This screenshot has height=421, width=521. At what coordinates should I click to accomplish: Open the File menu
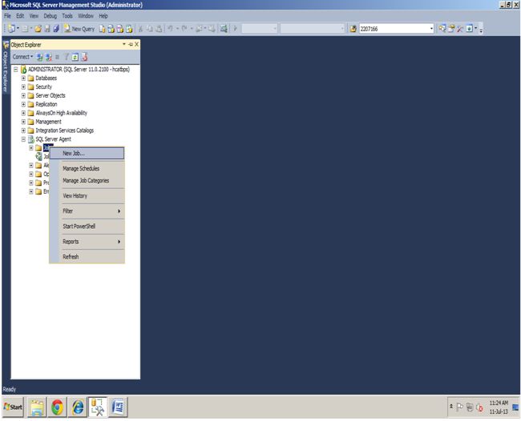pyautogui.click(x=7, y=16)
